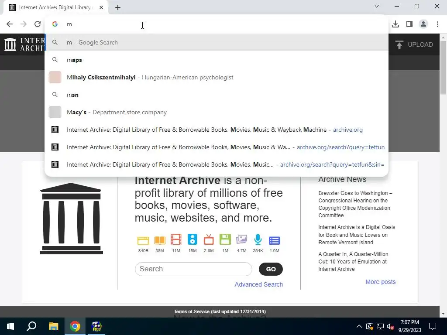Open the software floppy icon labeled 1M

coord(225,239)
